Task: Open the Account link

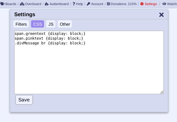Action: pyautogui.click(x=97, y=4)
